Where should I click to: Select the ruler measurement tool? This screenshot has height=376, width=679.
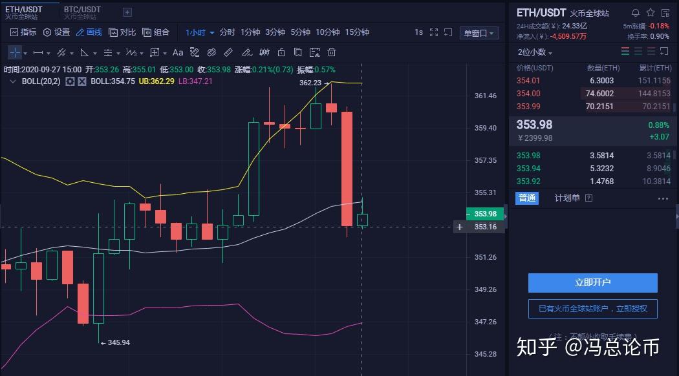228,53
